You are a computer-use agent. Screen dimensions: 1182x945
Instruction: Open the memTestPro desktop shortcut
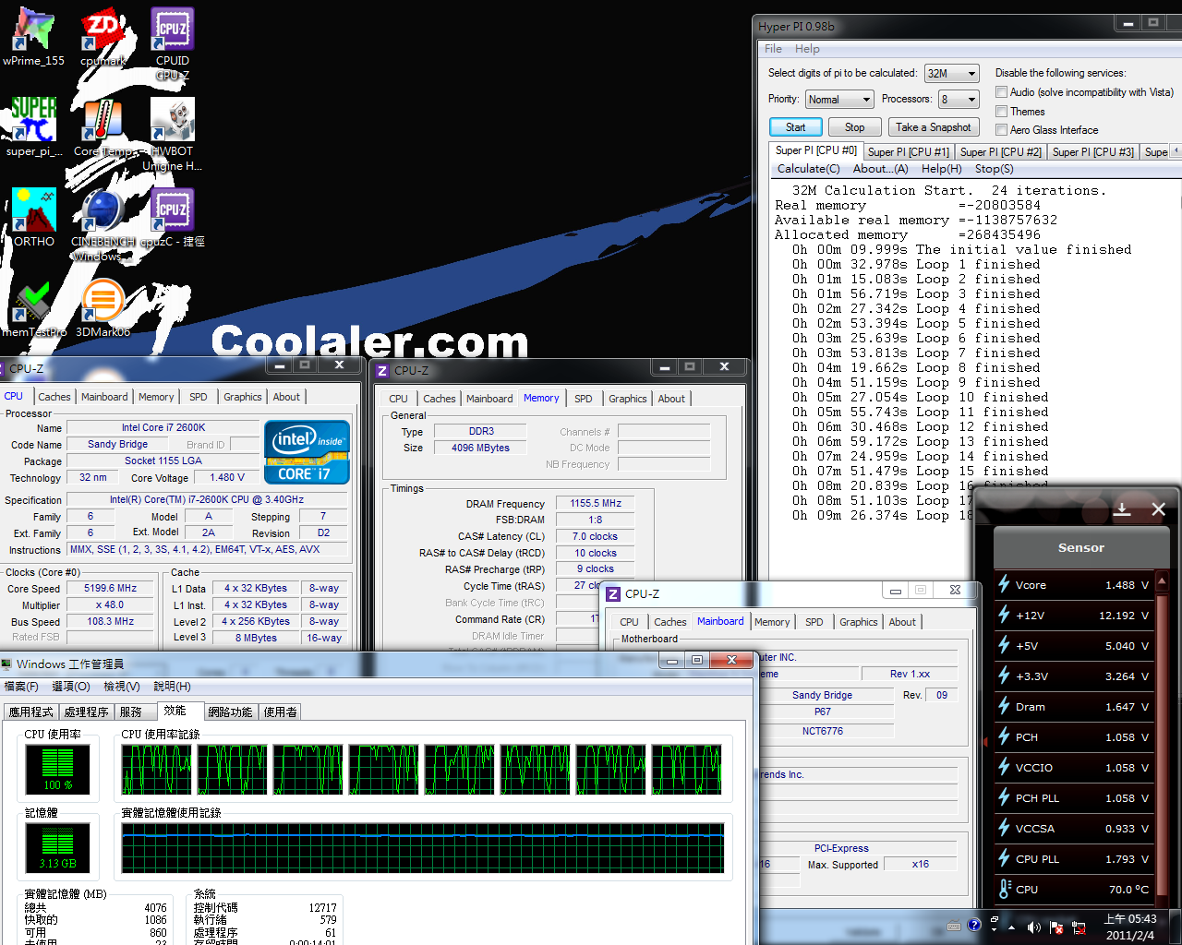tap(33, 307)
